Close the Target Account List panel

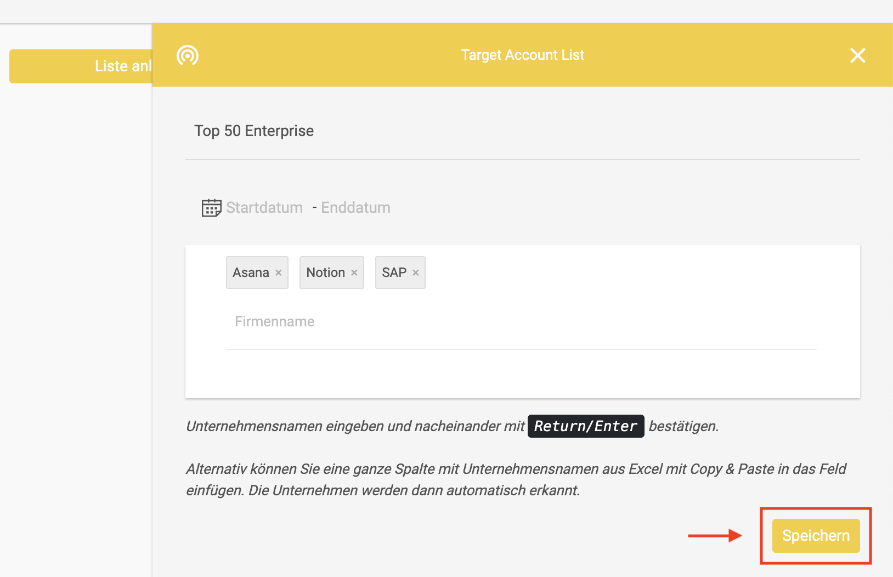click(857, 55)
